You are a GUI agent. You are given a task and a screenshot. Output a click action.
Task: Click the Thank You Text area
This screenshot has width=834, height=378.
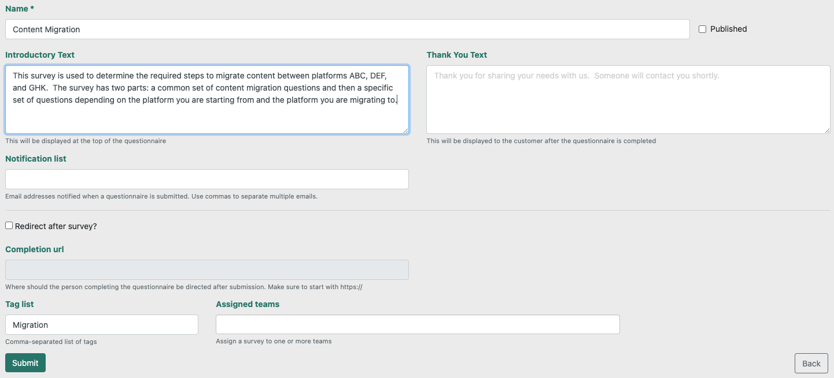(628, 98)
